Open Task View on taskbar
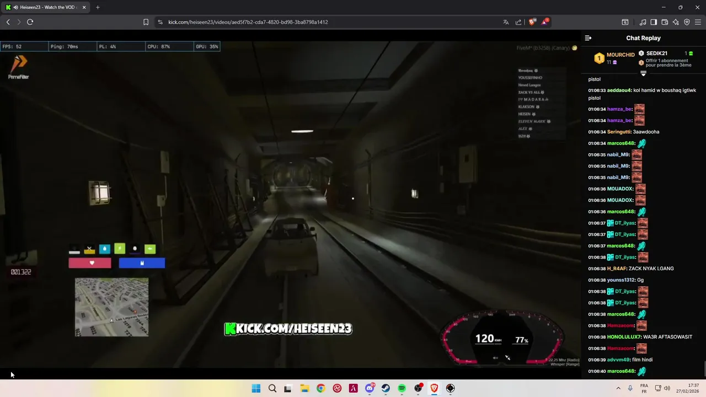This screenshot has width=706, height=397. point(287,388)
